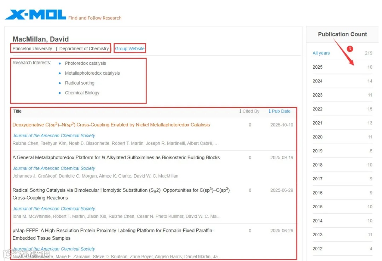Viewport: 382px width, 261px height.
Task: Filter publications by year 2025
Action: (x=317, y=67)
